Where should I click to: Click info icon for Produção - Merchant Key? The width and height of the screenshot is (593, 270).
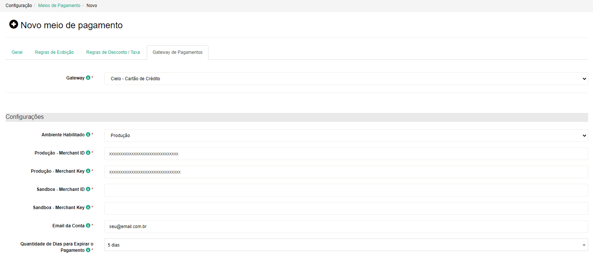click(88, 171)
